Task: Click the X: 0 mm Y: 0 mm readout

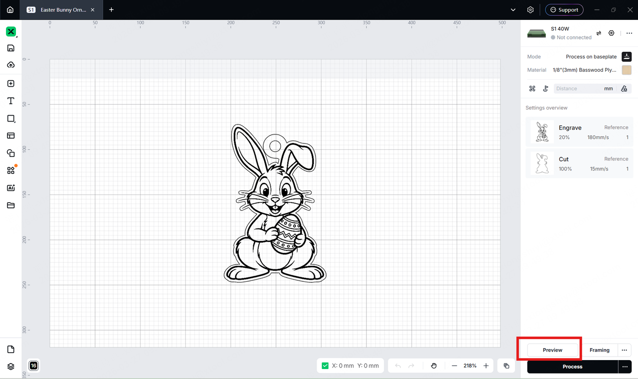Action: pyautogui.click(x=355, y=366)
